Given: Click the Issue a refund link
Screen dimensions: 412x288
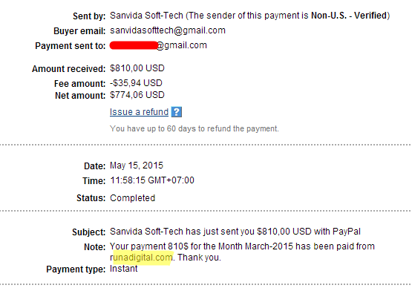Looking at the screenshot, I should point(139,112).
